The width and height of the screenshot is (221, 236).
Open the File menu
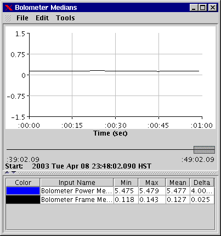point(22,18)
